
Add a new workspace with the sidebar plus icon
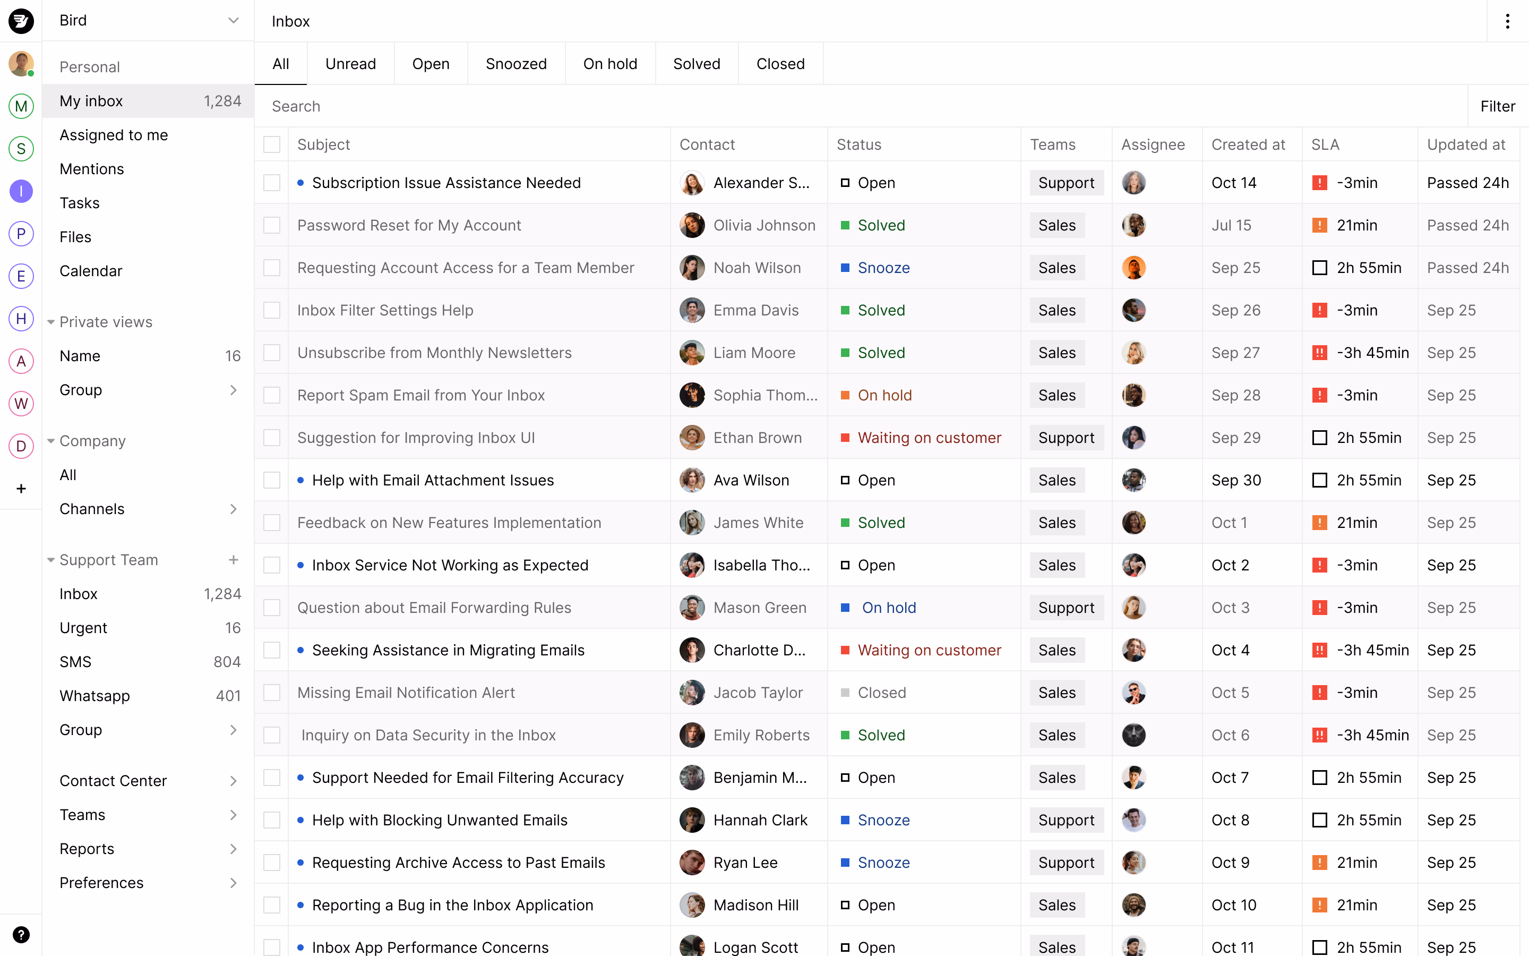pyautogui.click(x=21, y=489)
